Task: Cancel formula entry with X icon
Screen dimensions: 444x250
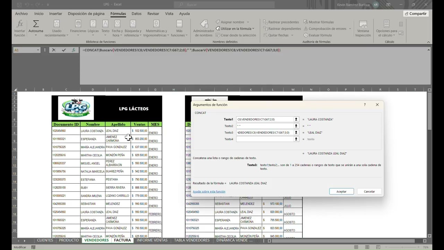Action: (54, 50)
